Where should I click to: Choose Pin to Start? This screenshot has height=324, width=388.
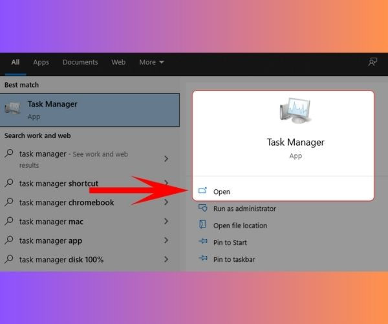[230, 242]
